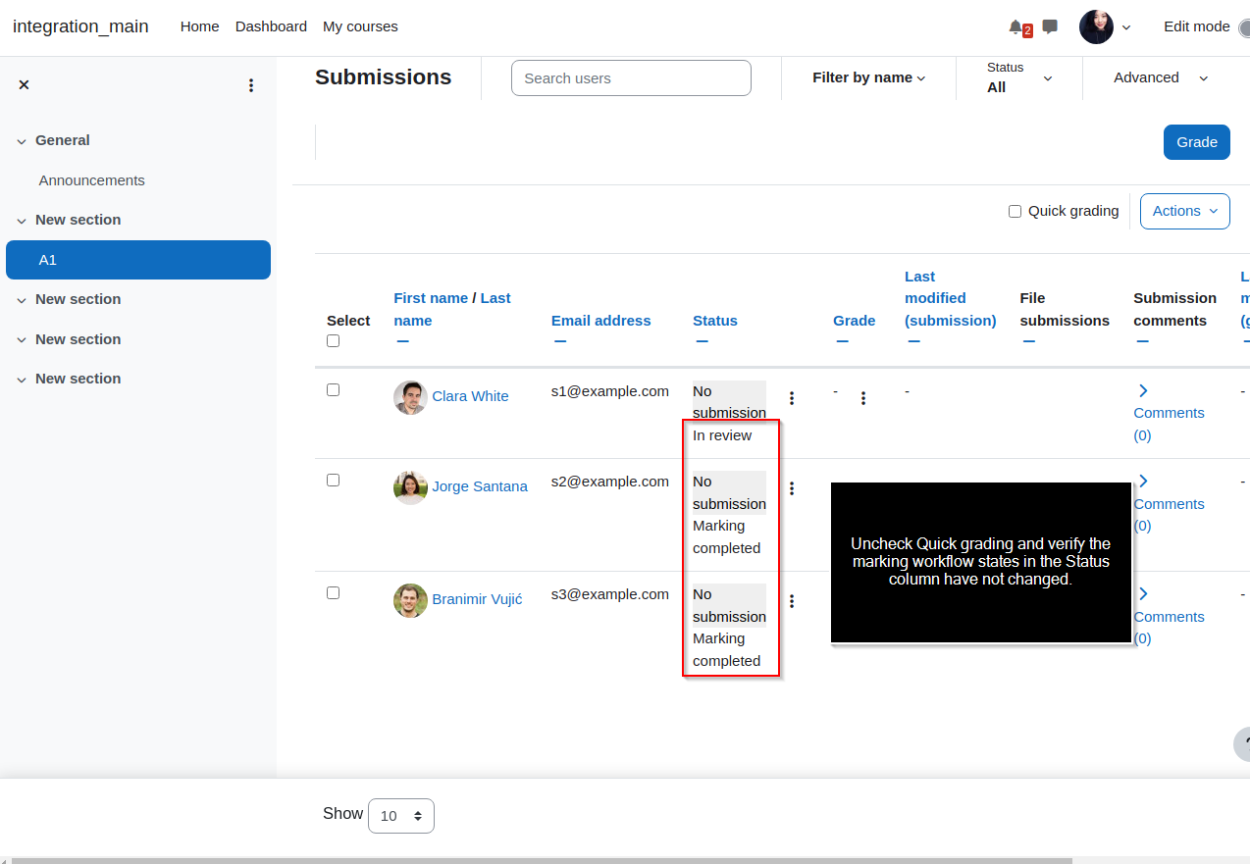Image resolution: width=1250 pixels, height=864 pixels.
Task: Sort by Grade column header
Action: pos(855,321)
